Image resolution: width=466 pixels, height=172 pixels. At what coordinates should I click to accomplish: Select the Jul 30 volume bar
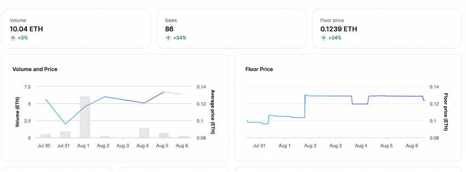tap(45, 136)
